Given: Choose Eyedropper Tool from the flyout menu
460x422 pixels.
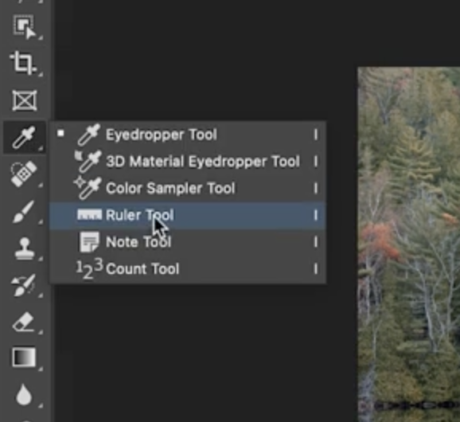Looking at the screenshot, I should (188, 135).
